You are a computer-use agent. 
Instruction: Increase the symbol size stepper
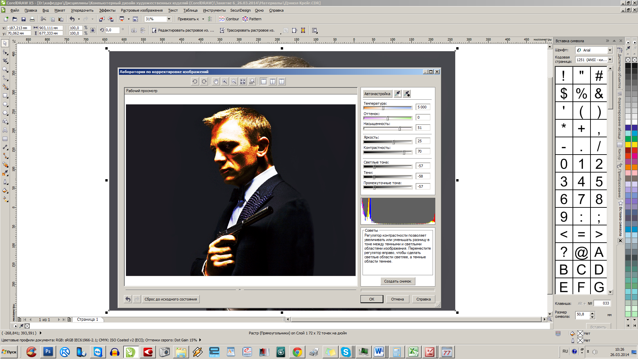(x=592, y=313)
